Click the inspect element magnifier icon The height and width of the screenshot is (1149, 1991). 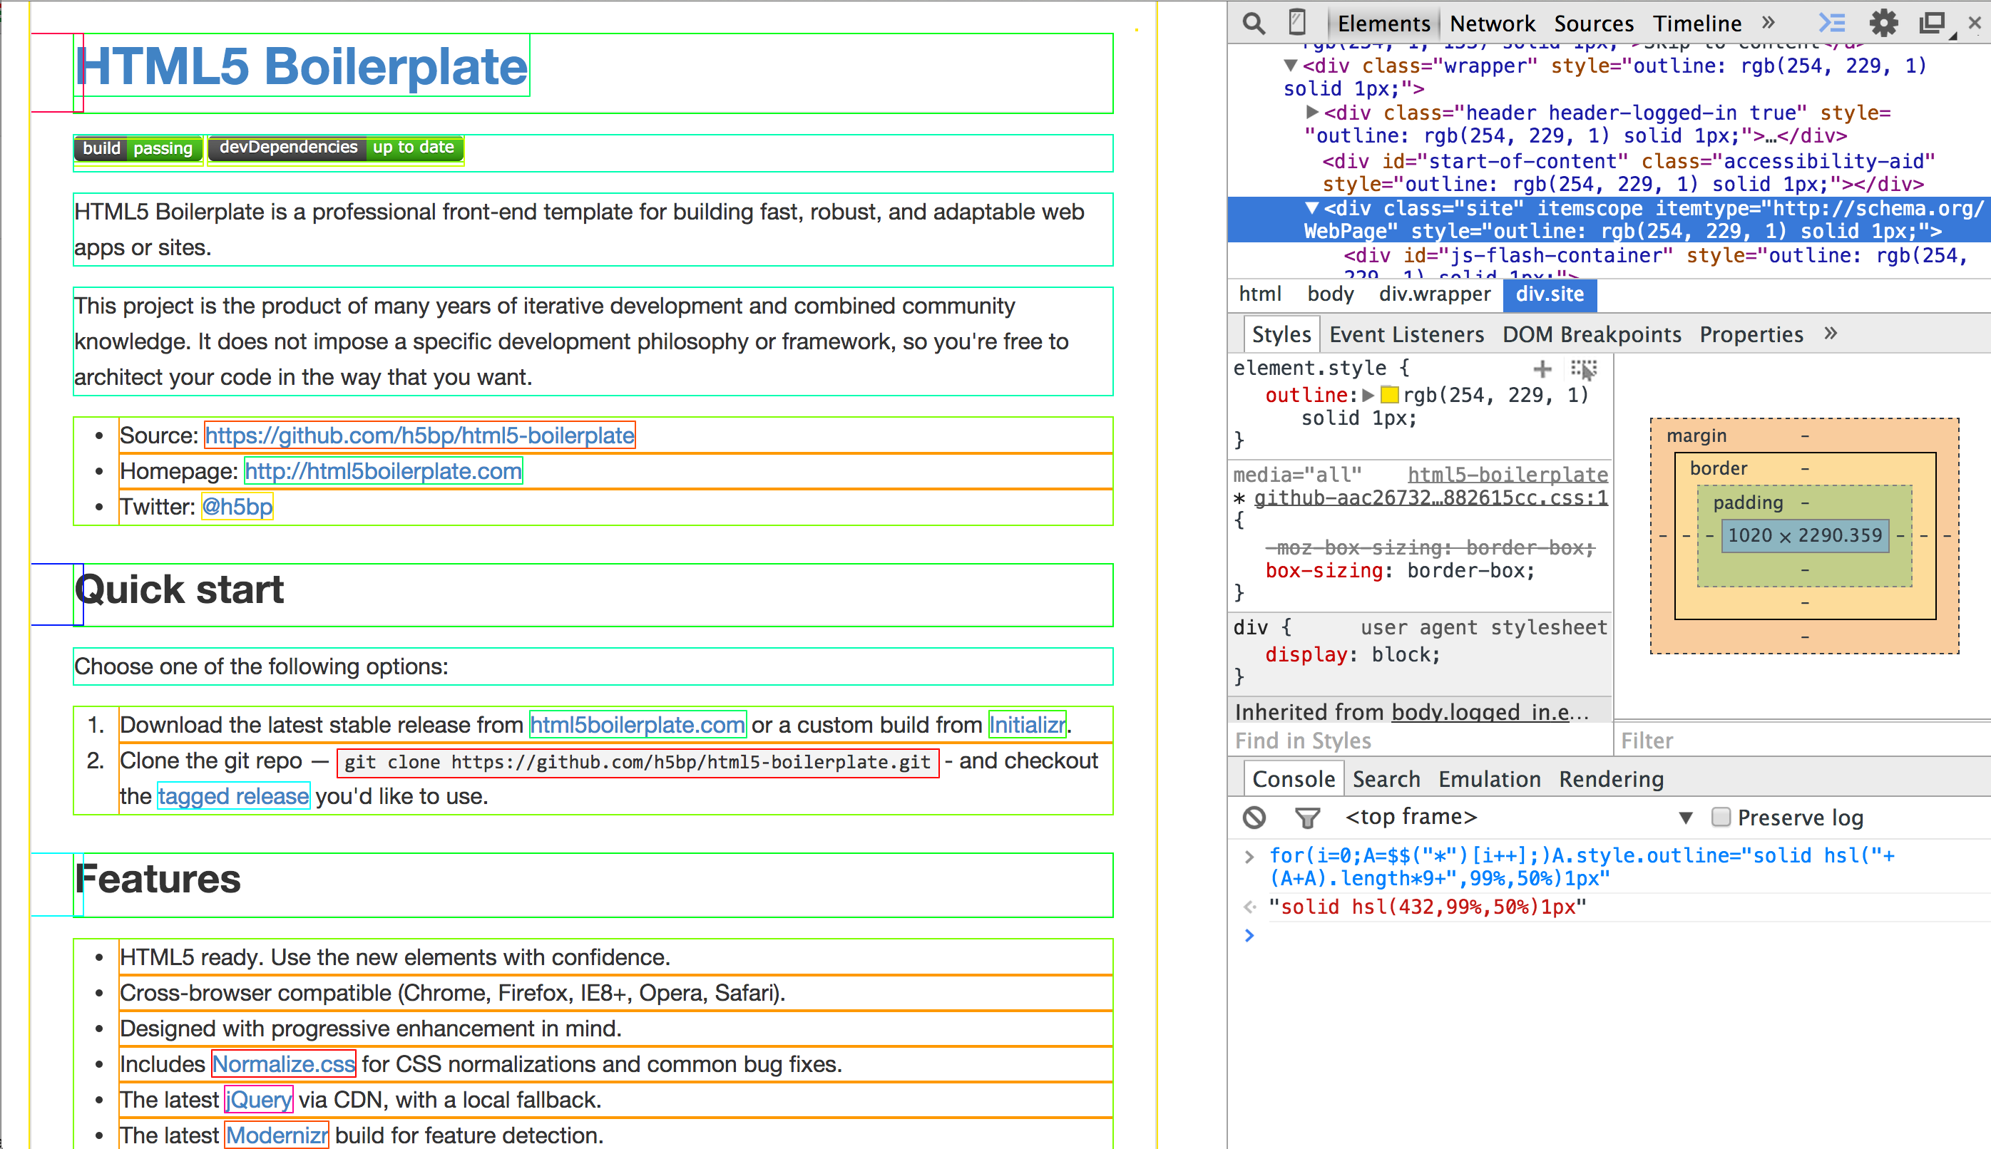[x=1254, y=24]
